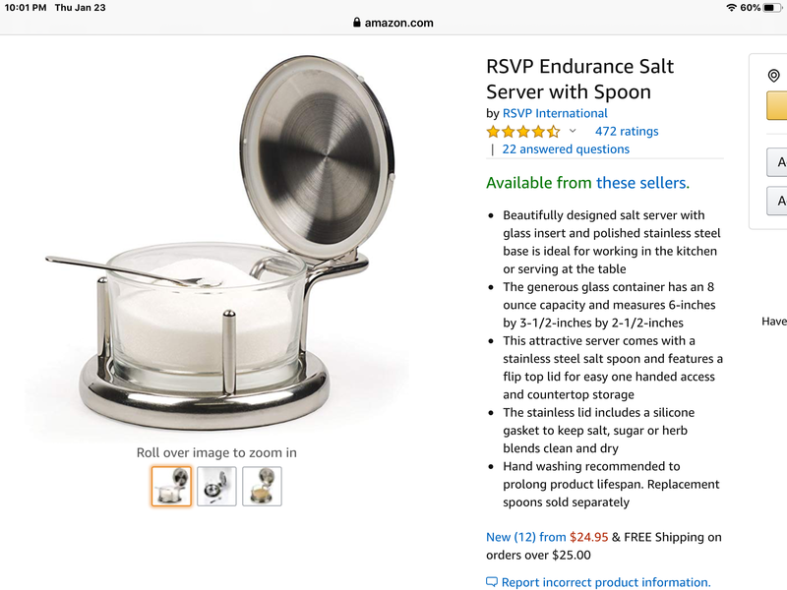
Task: Open New (12) from $24.95 offers
Action: click(547, 537)
